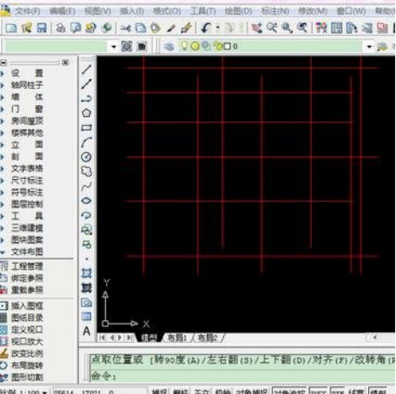Open the Layer Properties Manager icon

tap(169, 46)
